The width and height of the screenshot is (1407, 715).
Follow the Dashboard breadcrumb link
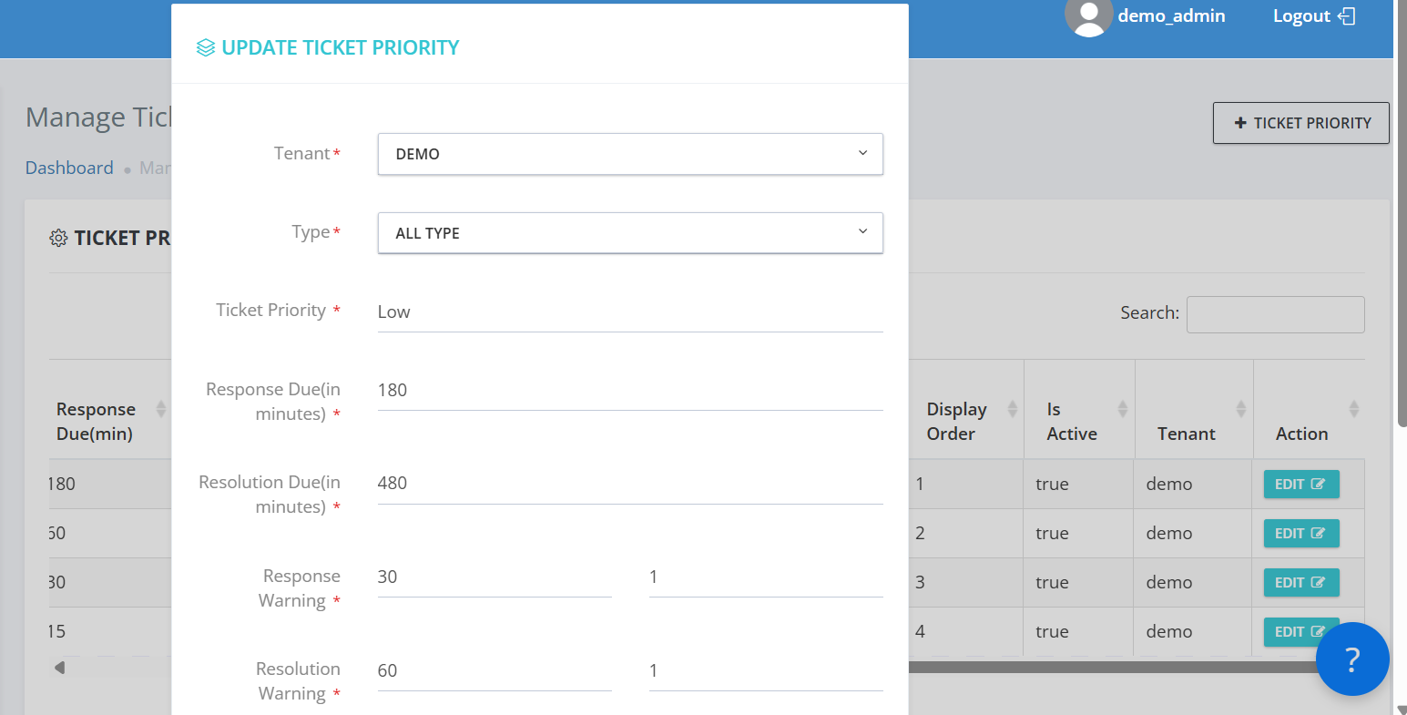pyautogui.click(x=69, y=168)
